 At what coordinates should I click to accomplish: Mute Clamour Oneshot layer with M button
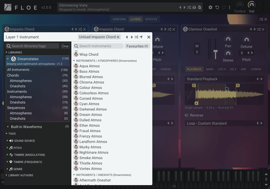coord(197,46)
